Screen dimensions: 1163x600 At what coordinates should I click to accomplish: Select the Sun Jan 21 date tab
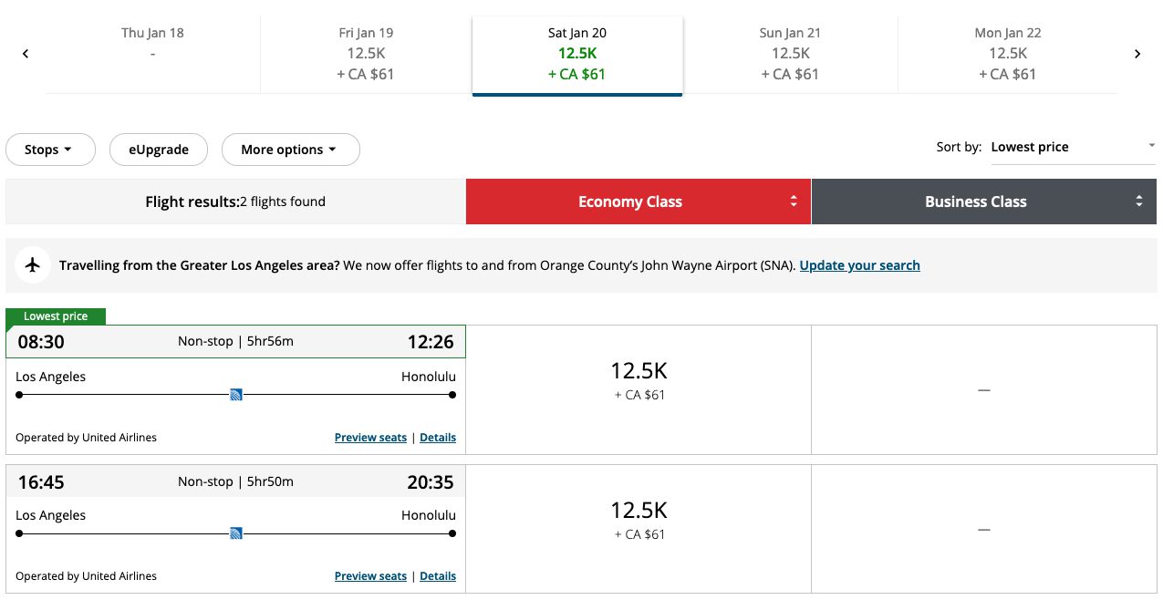pos(790,53)
